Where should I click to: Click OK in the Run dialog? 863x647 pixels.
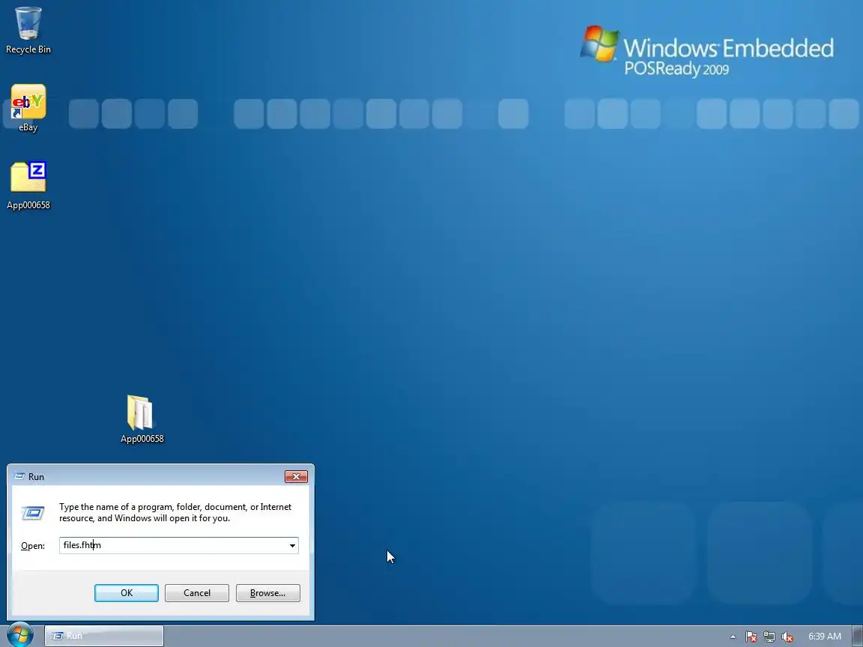[127, 592]
